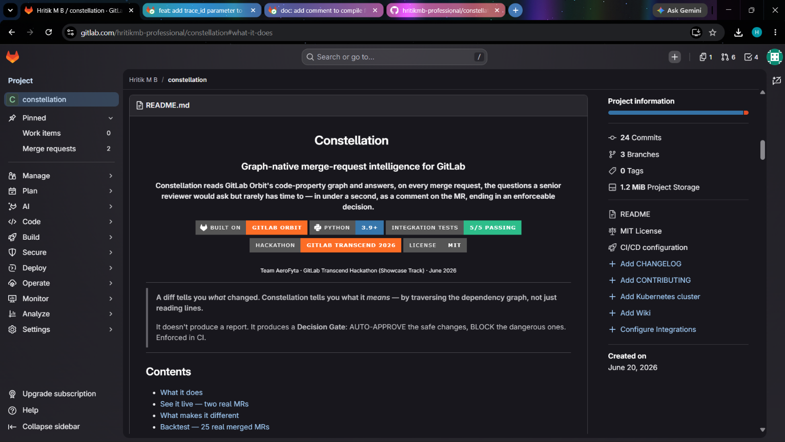Switch to the hritikmb-professional GitHub tab
785x442 pixels.
tap(446, 10)
